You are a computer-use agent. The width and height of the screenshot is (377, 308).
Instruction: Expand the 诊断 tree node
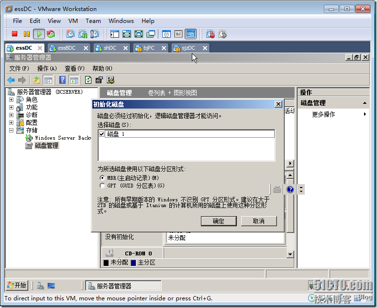pyautogui.click(x=11, y=115)
